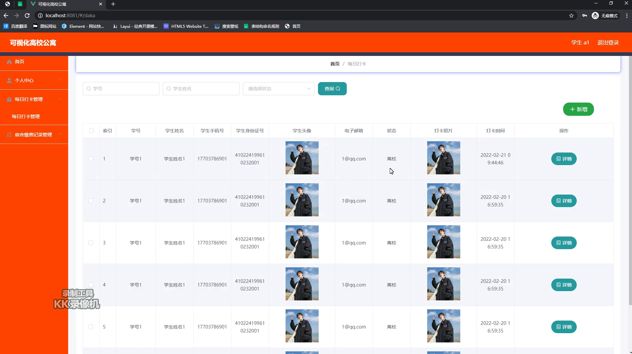Click the browser address bar URL
This screenshot has height=354, width=632.
click(x=70, y=16)
